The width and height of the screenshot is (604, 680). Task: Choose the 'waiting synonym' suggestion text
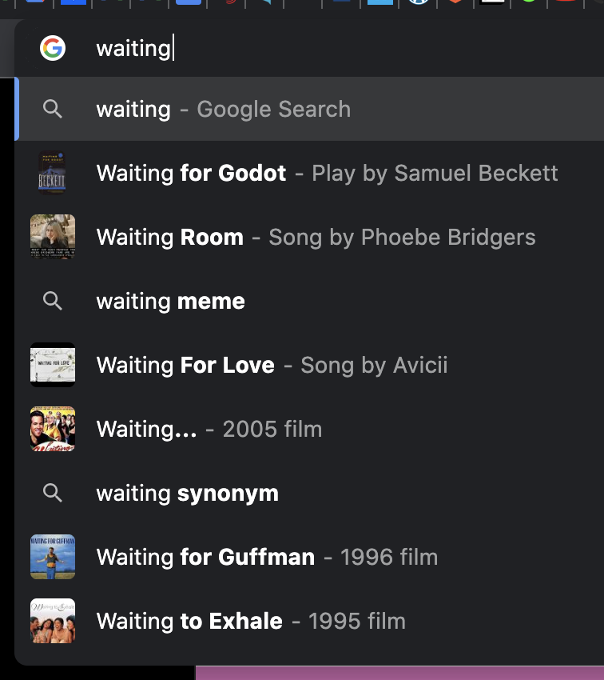tap(188, 494)
